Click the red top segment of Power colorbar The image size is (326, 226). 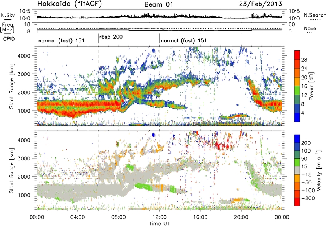297,55
